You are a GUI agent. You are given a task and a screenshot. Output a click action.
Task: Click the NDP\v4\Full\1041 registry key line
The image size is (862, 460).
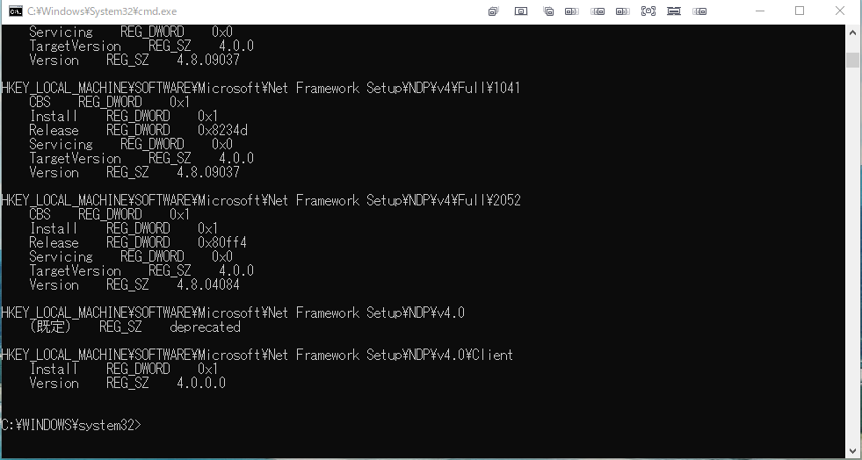click(261, 88)
